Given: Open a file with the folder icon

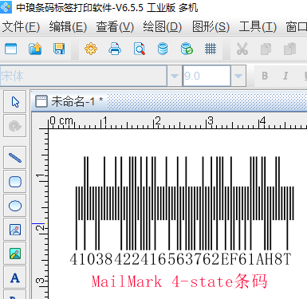Looking at the screenshot, I should 35,49.
